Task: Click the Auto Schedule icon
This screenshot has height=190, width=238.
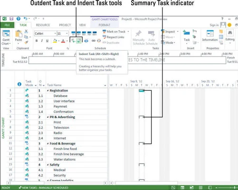Action: (x=151, y=33)
